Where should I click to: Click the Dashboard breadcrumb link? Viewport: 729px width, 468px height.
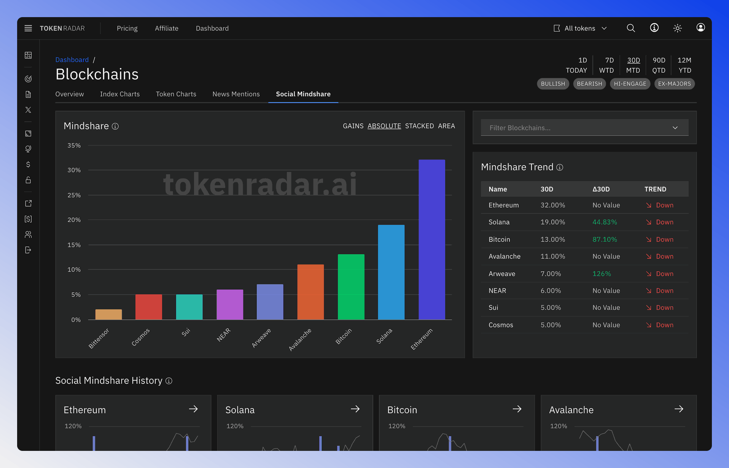tap(72, 60)
